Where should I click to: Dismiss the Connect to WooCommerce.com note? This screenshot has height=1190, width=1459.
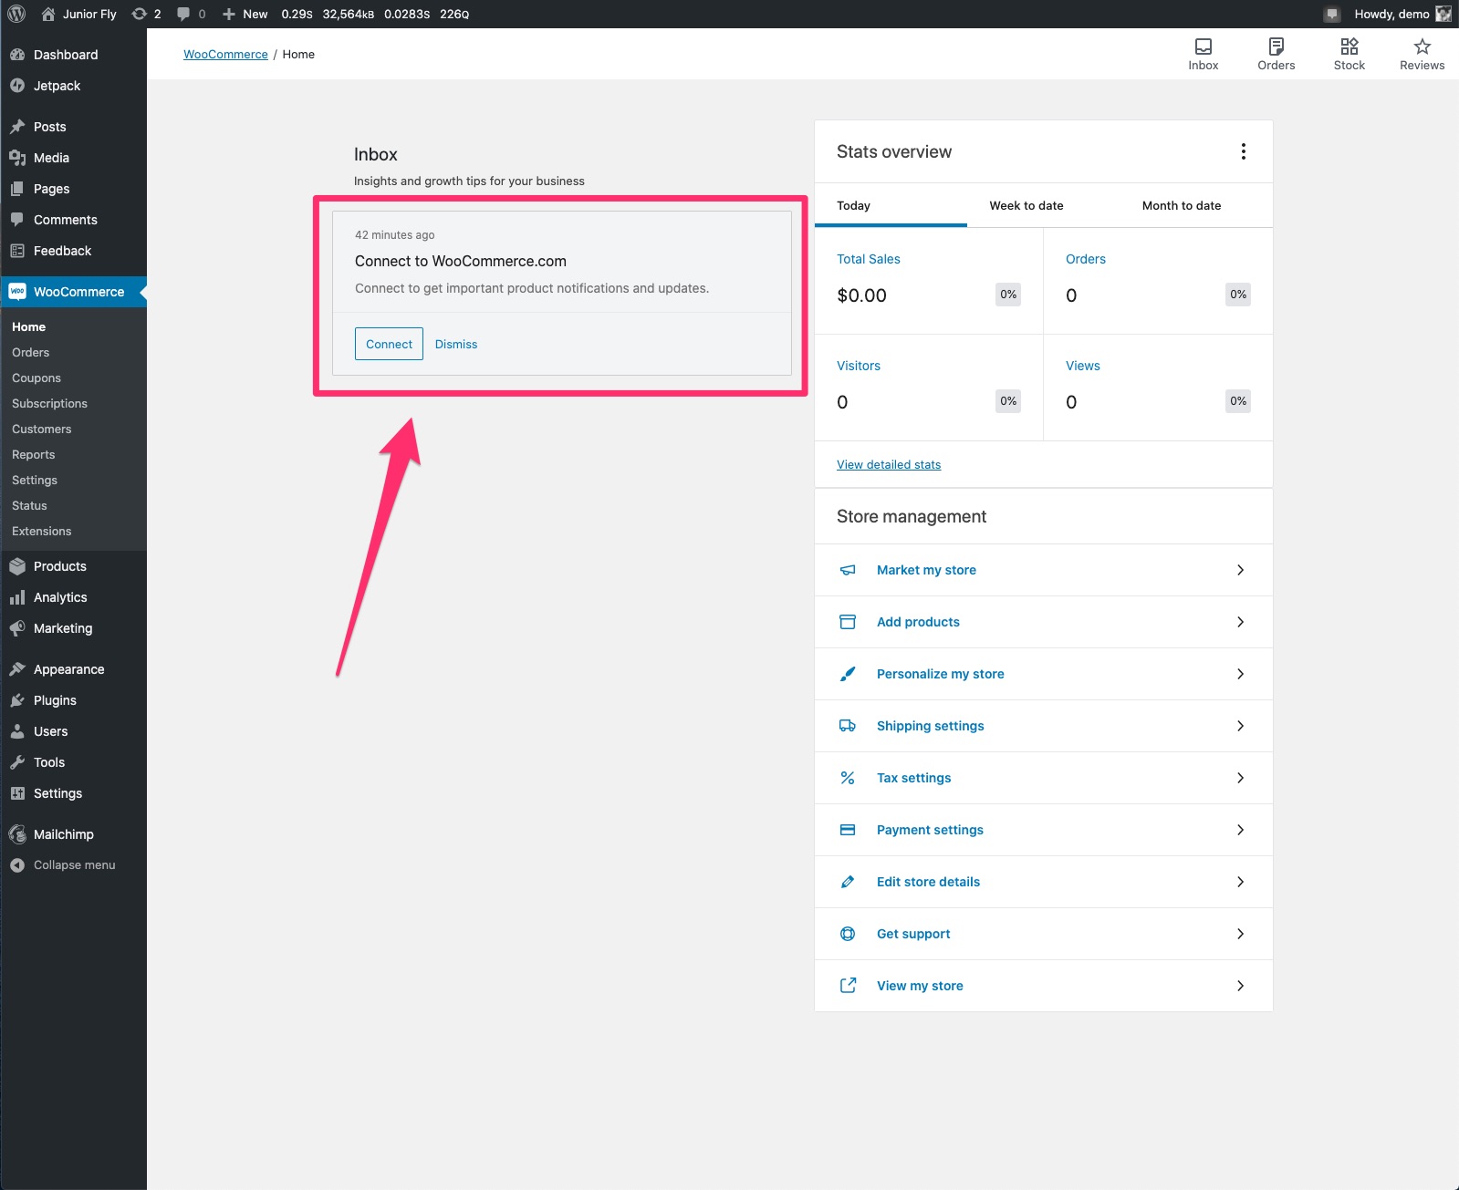tap(456, 344)
